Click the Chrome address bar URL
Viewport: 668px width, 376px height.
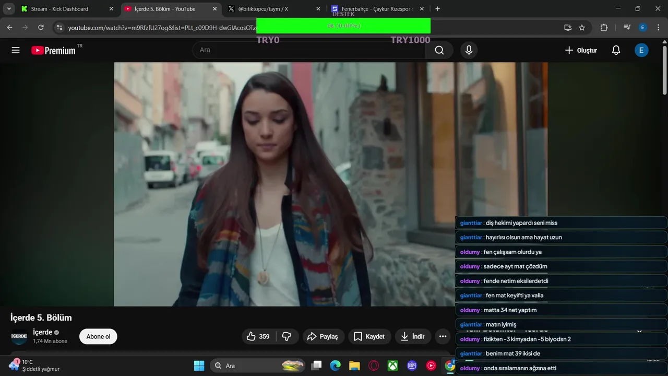pyautogui.click(x=162, y=27)
